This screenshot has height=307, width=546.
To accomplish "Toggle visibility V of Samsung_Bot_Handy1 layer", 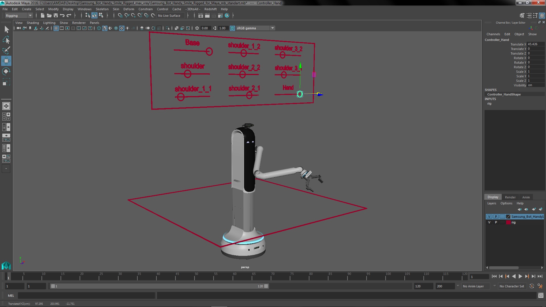I will (489, 217).
